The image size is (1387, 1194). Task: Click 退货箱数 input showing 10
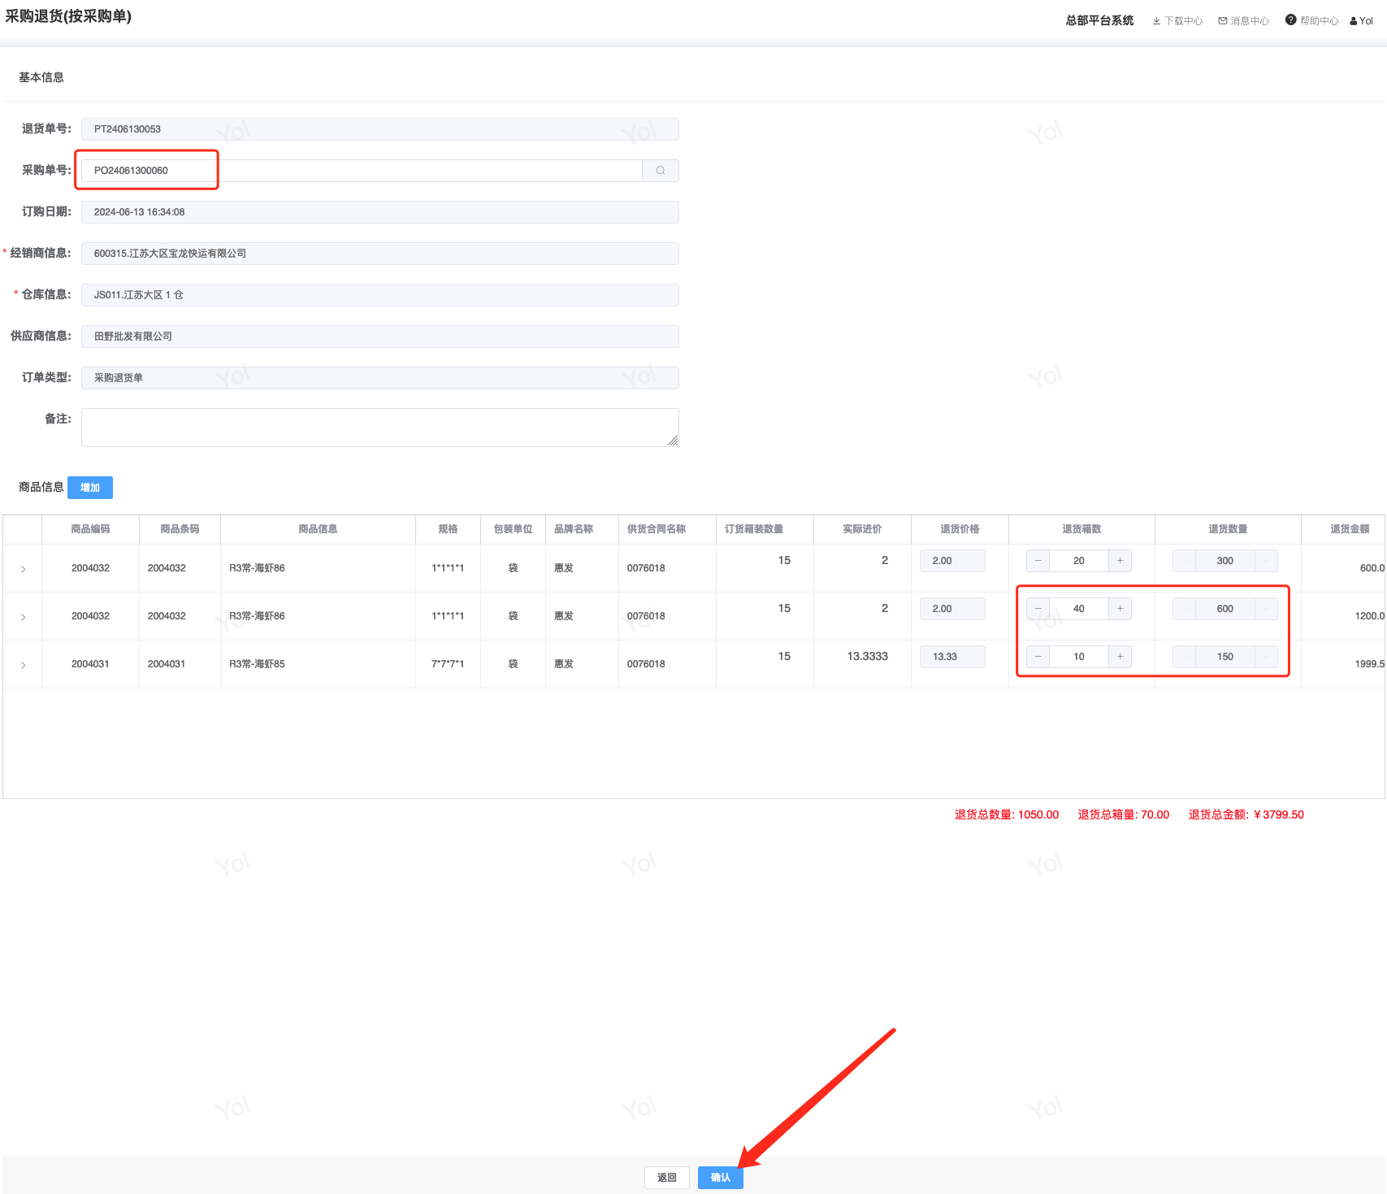(x=1079, y=657)
